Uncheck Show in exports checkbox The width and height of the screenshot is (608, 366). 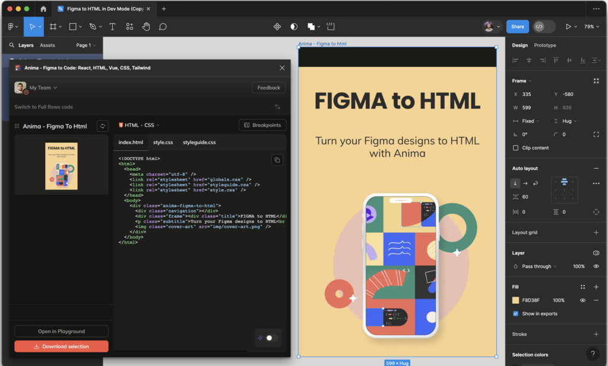[x=515, y=314]
